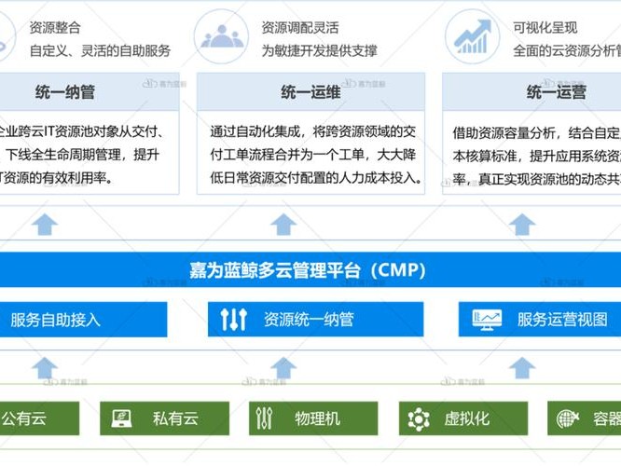Click the up arrow below 服务自助接入
This screenshot has width=621, height=466.
(x=45, y=368)
